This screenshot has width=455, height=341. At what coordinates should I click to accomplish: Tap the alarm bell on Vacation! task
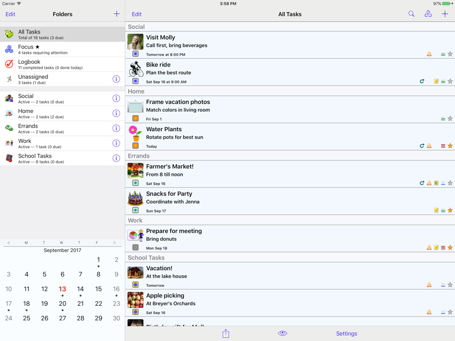pyautogui.click(x=429, y=285)
